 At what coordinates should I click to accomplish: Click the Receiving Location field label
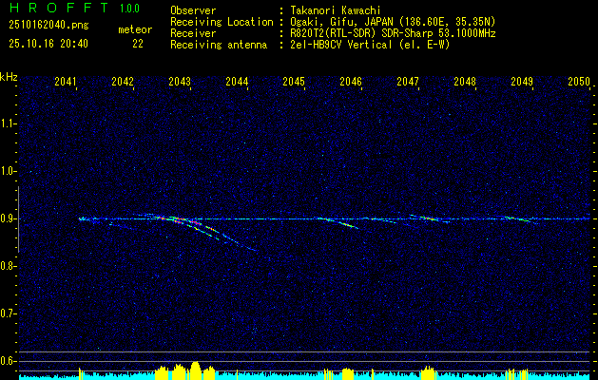click(222, 22)
